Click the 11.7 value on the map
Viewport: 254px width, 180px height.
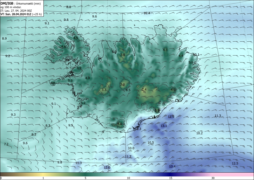128,157
